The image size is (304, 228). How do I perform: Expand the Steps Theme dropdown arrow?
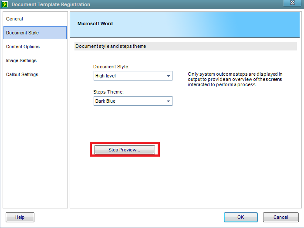click(168, 101)
